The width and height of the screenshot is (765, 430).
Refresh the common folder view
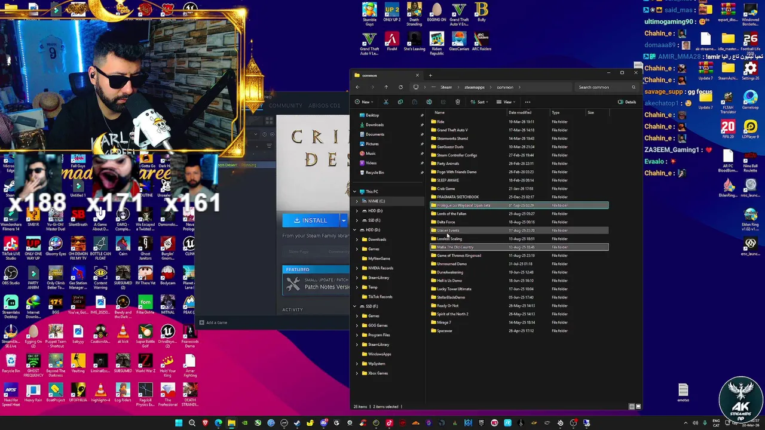[x=400, y=87]
